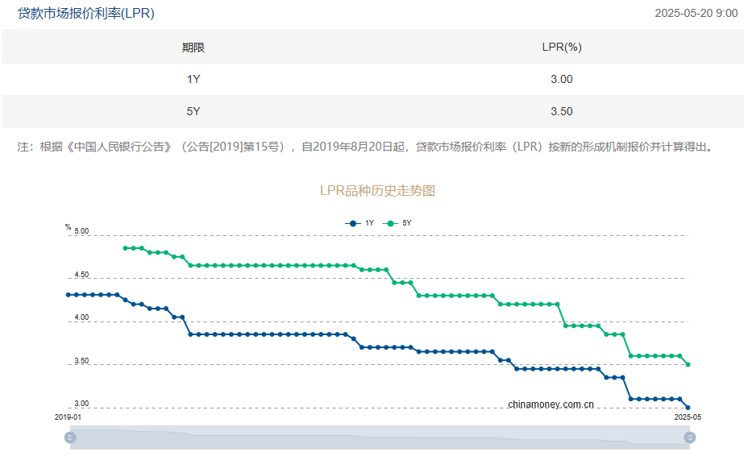Click the first 1Y data point at 2019-01
This screenshot has height=456, width=744.
point(68,295)
